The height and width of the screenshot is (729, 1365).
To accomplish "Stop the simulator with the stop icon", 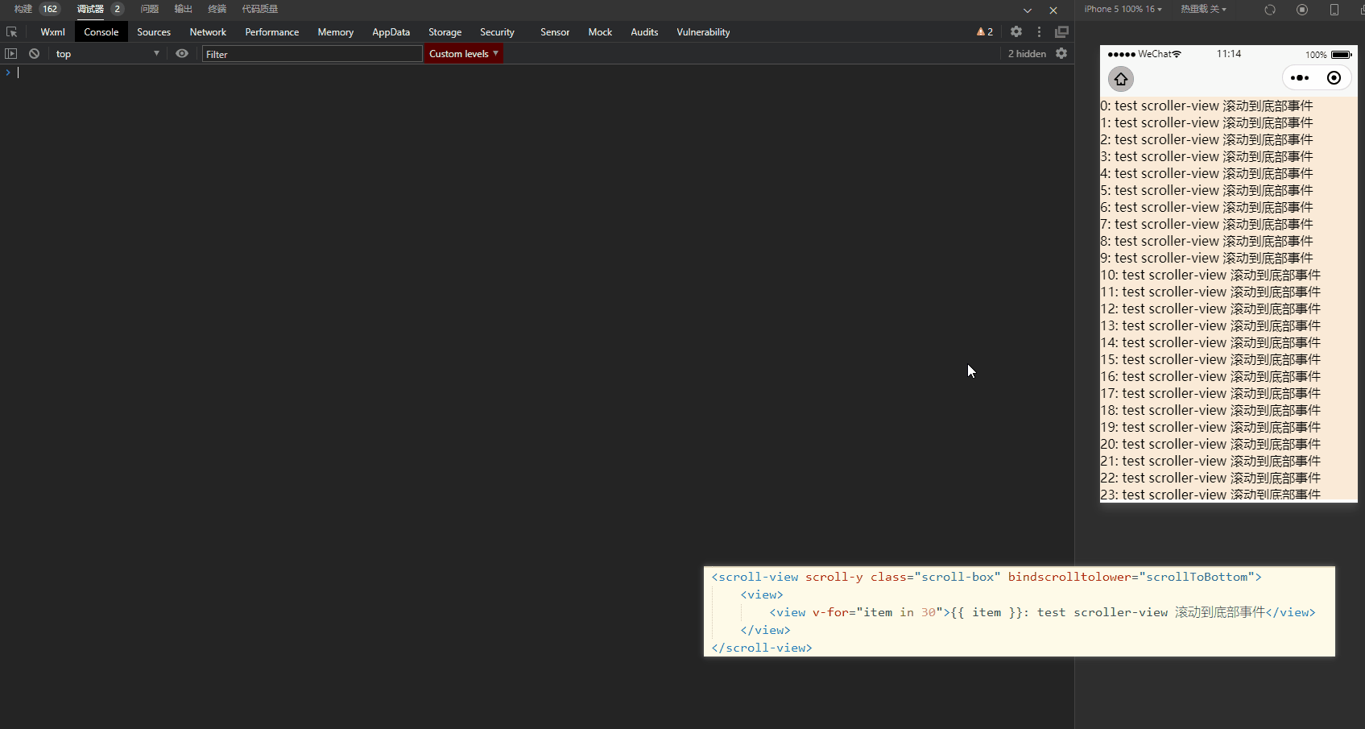I will 1302,10.
